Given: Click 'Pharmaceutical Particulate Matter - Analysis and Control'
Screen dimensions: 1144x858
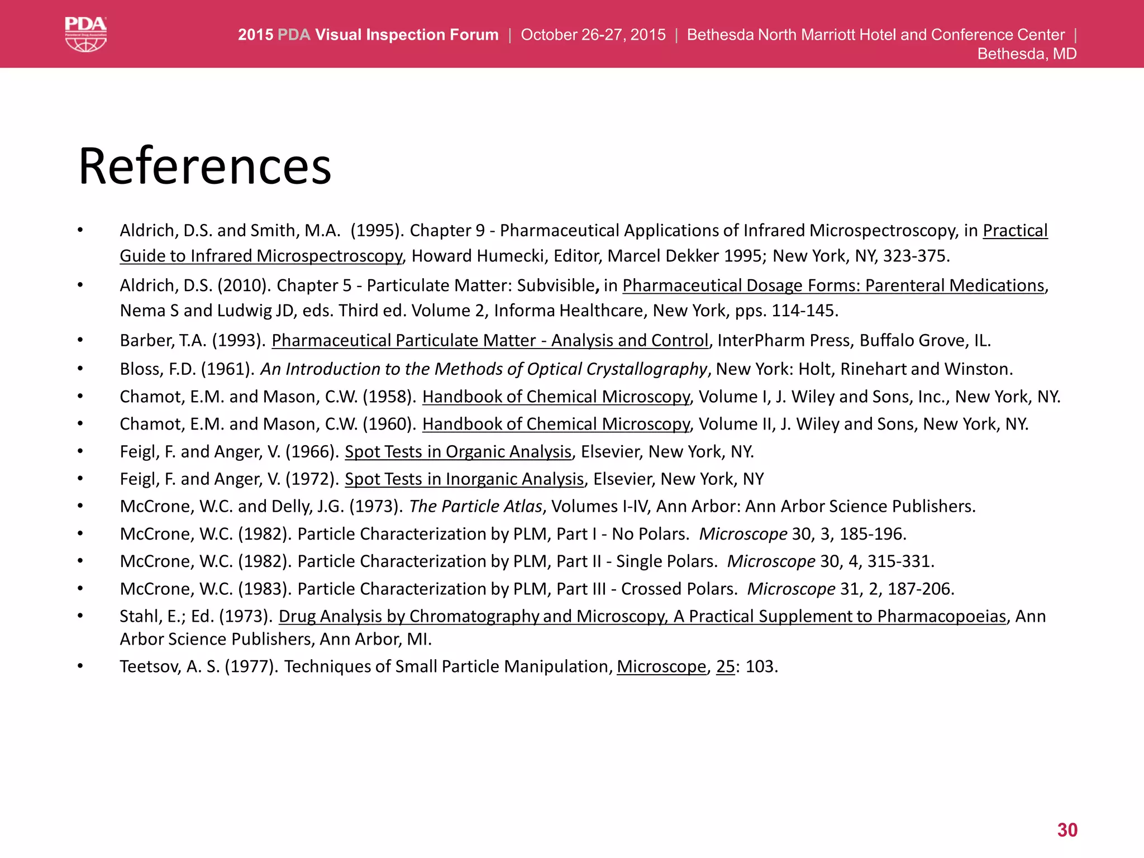Looking at the screenshot, I should click(x=490, y=340).
